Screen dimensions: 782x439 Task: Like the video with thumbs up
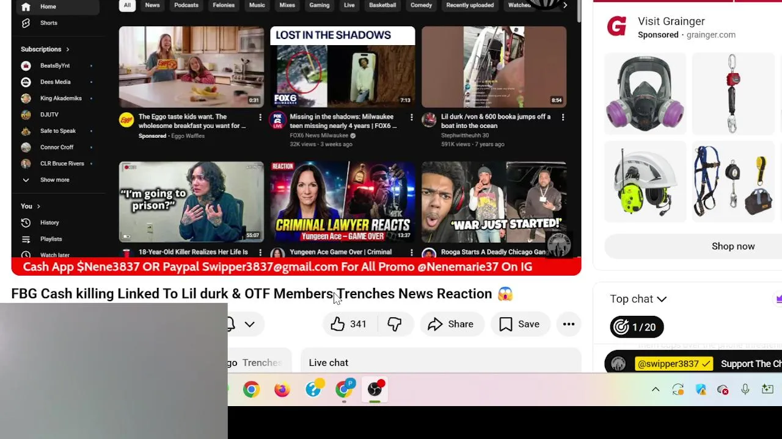349,324
